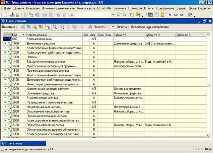
Task: Open the Отчеты menu in menu bar
Action: tap(149, 8)
